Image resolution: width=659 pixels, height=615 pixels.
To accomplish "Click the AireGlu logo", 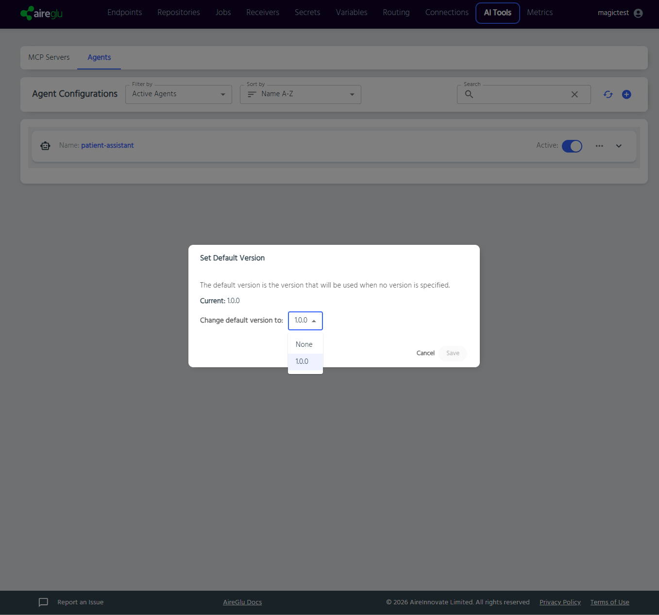I will click(x=41, y=13).
